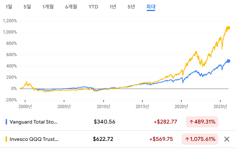Click the blue Vanguard color marker
This screenshot has height=149, width=244.
pos(6,122)
